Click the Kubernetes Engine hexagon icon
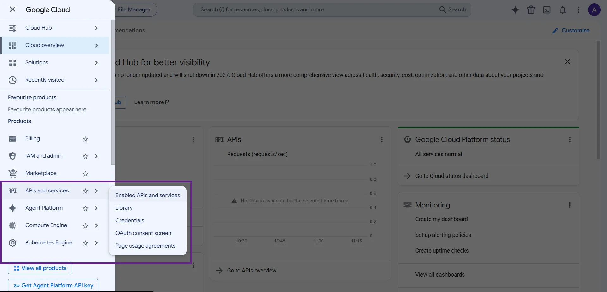Screen dimensions: 607x292 click(x=13, y=242)
